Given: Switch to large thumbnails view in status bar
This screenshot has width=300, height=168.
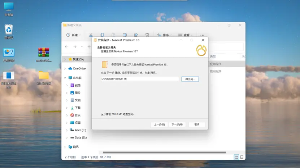Looking at the screenshot, I should [242, 157].
